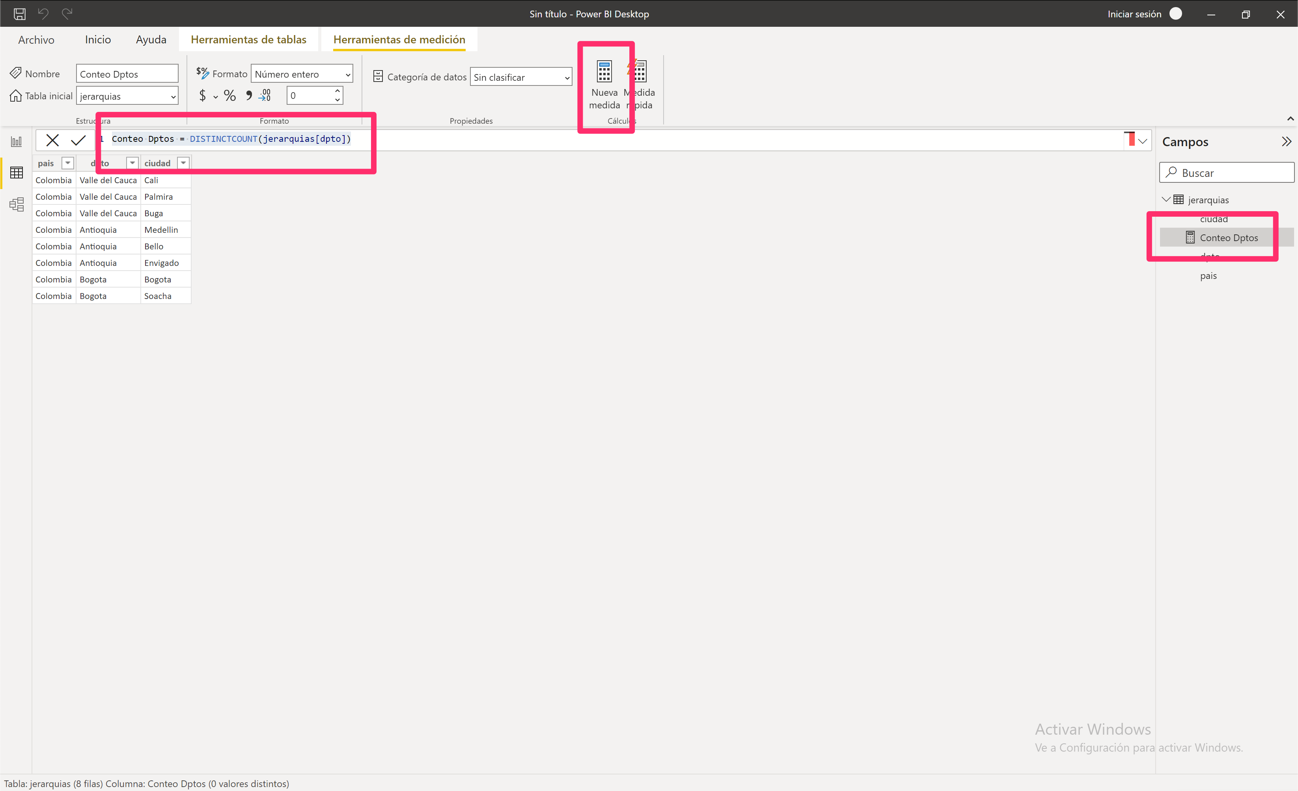Switch to Inicio tab
Image resolution: width=1298 pixels, height=791 pixels.
pos(98,39)
